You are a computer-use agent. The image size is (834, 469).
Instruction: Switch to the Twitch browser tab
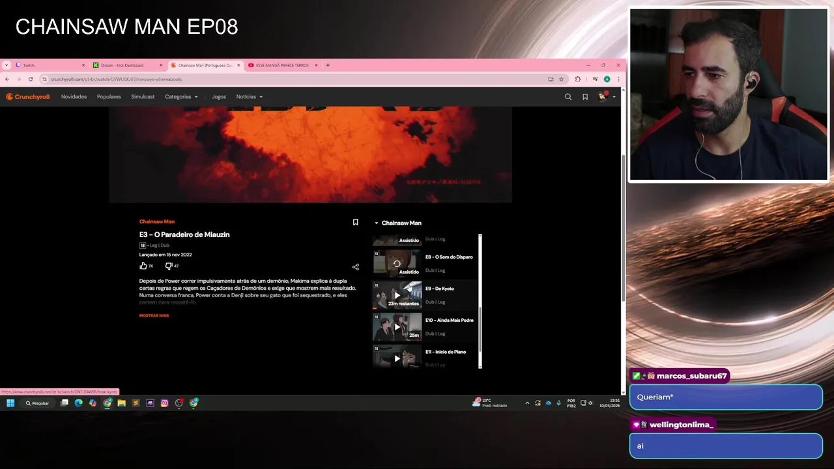pos(49,65)
